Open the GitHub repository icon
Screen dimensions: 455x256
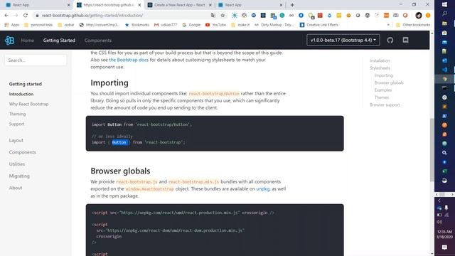[390, 40]
